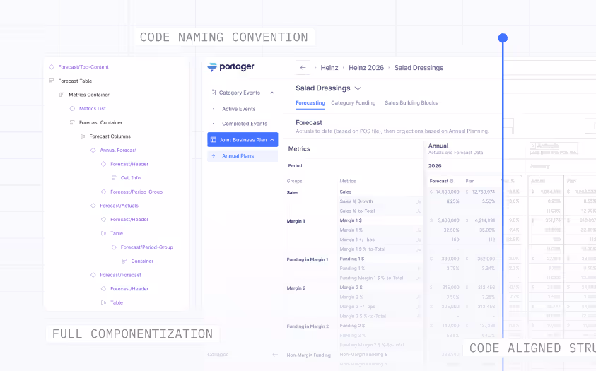This screenshot has height=371, width=596.
Task: Collapse the Category Events menu chevron
Action: tap(272, 93)
